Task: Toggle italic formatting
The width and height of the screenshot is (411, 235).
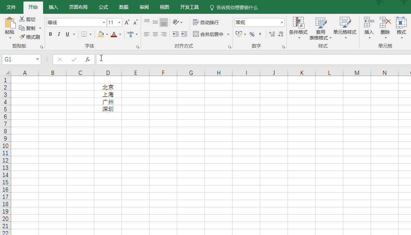Action: (x=59, y=34)
